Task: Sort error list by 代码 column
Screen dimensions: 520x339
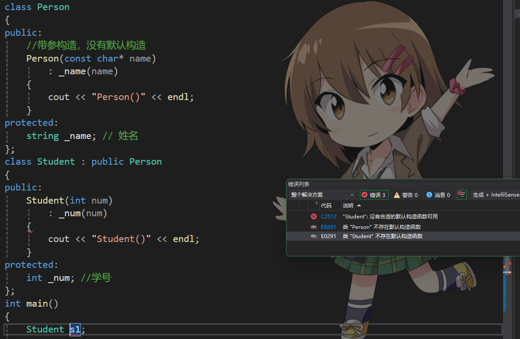Action: pos(326,205)
